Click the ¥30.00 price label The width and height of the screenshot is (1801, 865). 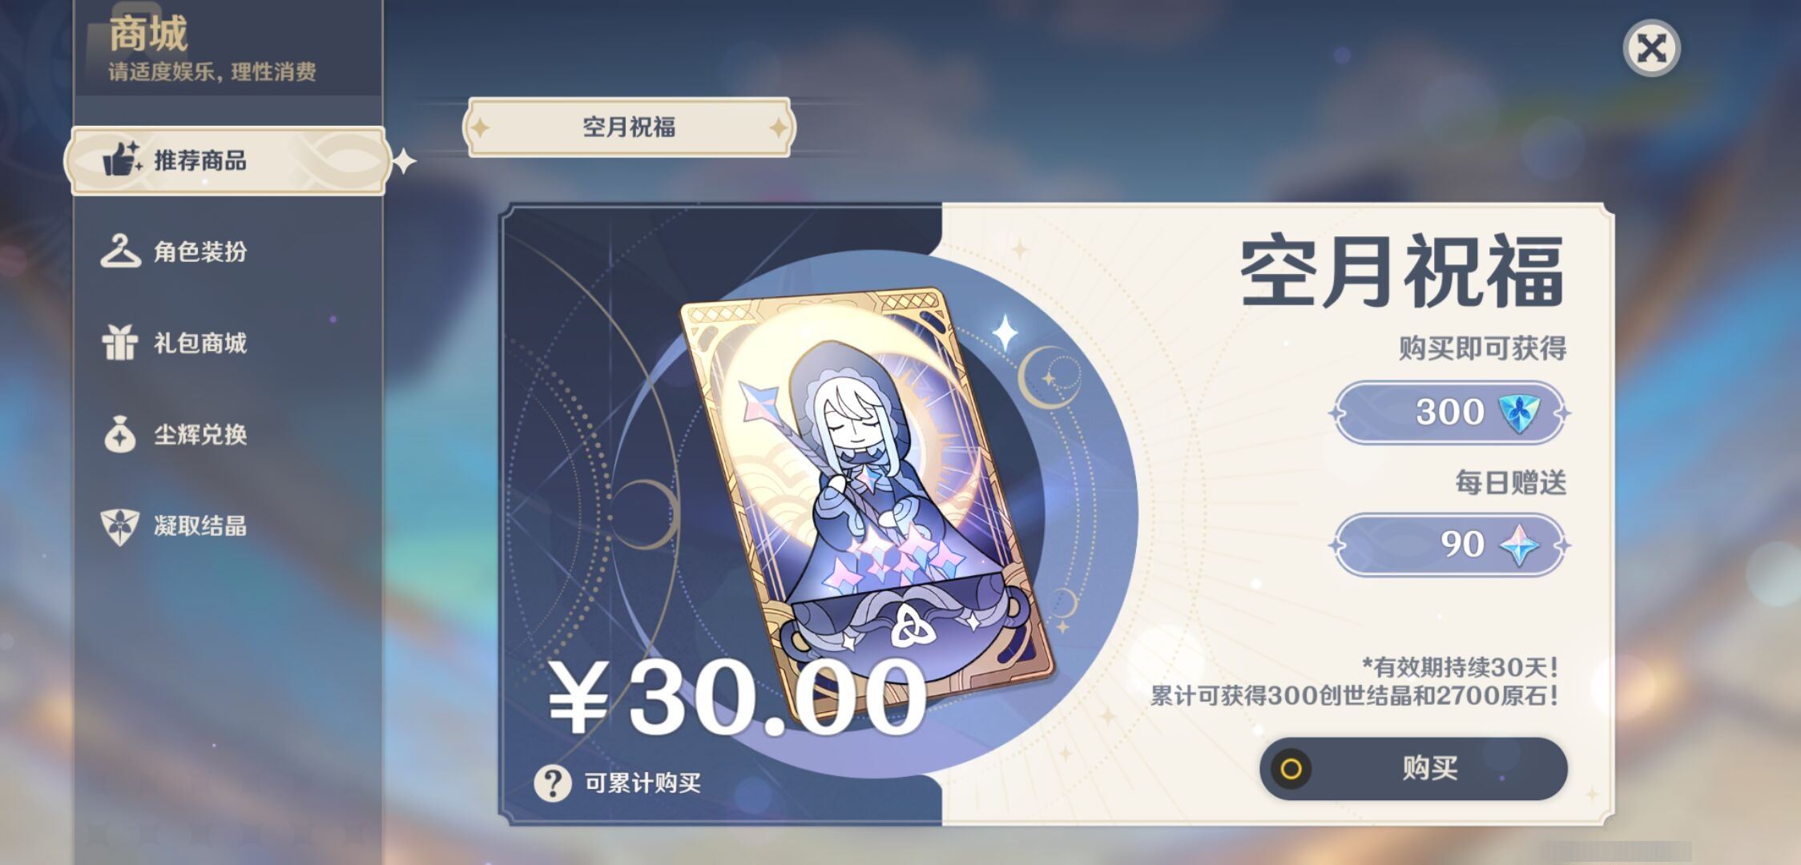737,697
